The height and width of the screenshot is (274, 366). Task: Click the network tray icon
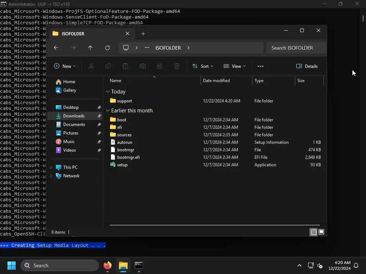pyautogui.click(x=311, y=265)
